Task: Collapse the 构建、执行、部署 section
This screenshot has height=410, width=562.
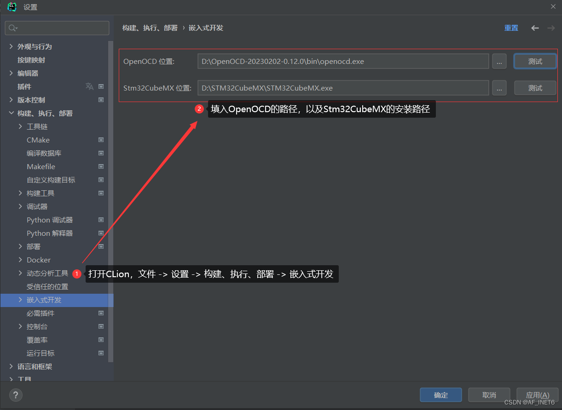Action: pos(11,113)
